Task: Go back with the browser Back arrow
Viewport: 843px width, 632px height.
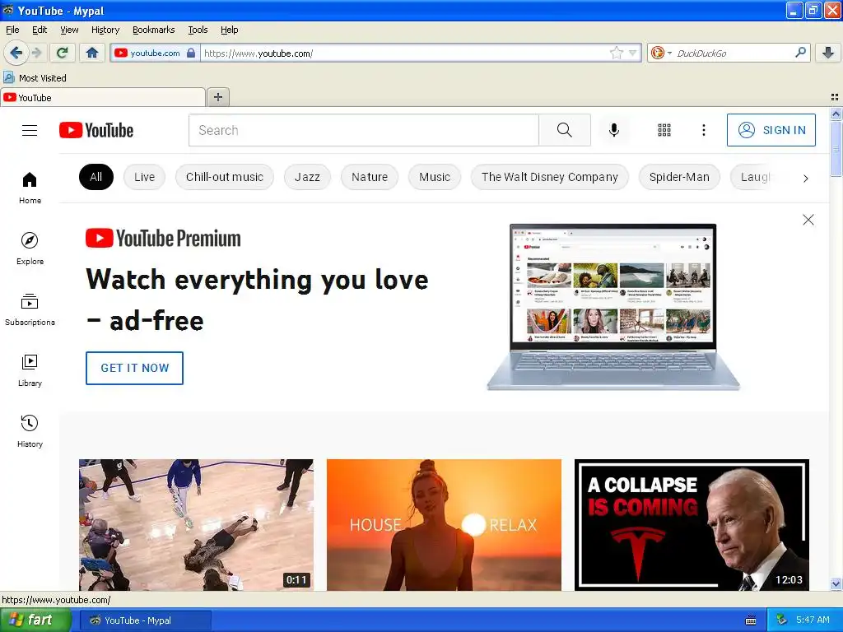Action: point(16,53)
